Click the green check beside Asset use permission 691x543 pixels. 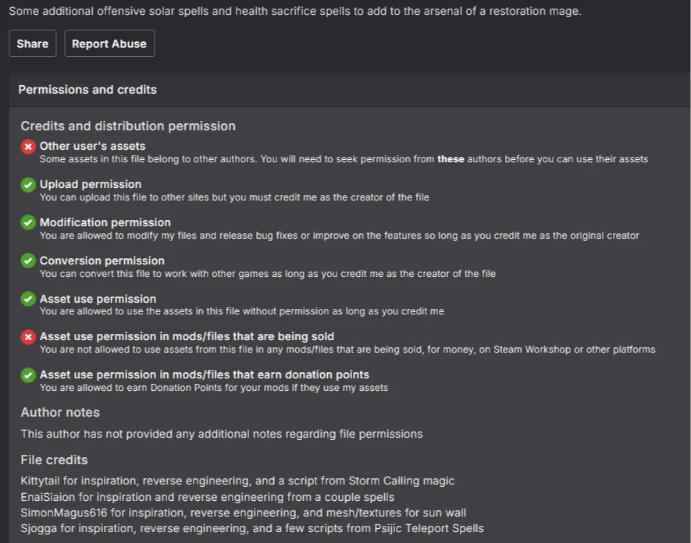pyautogui.click(x=28, y=299)
